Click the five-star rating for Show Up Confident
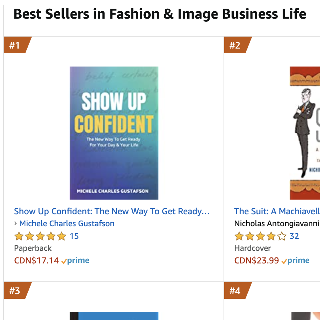Viewport: 320px width, 320px height. click(x=40, y=236)
